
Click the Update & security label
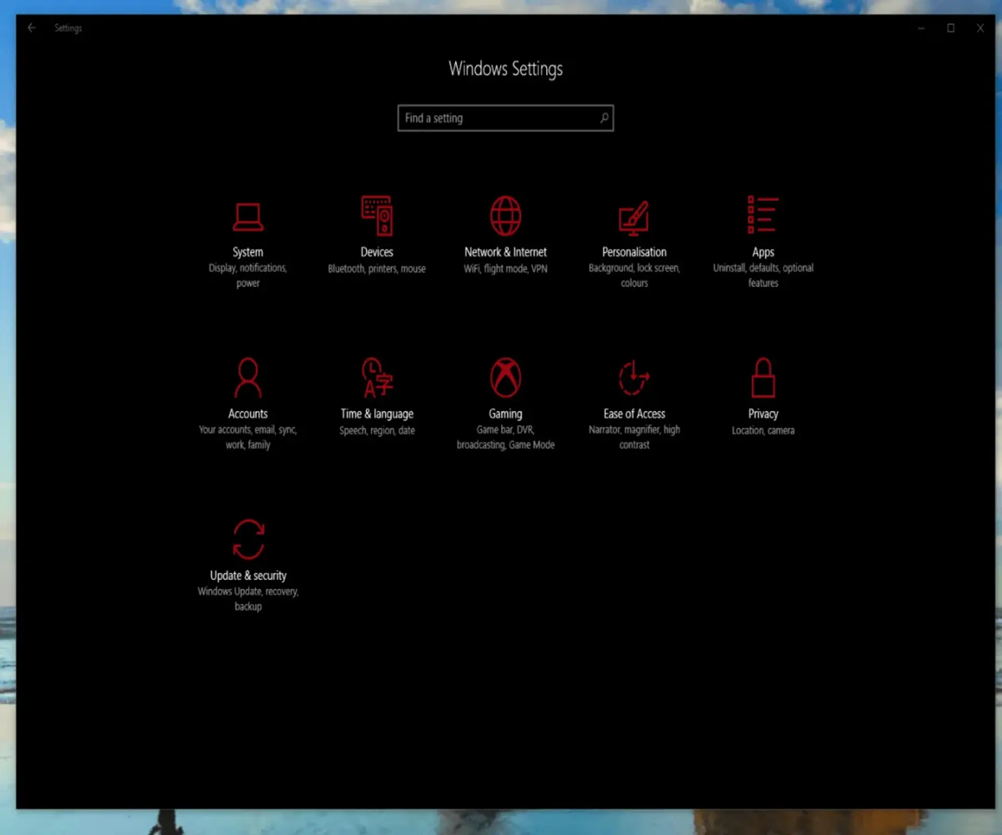tap(248, 576)
